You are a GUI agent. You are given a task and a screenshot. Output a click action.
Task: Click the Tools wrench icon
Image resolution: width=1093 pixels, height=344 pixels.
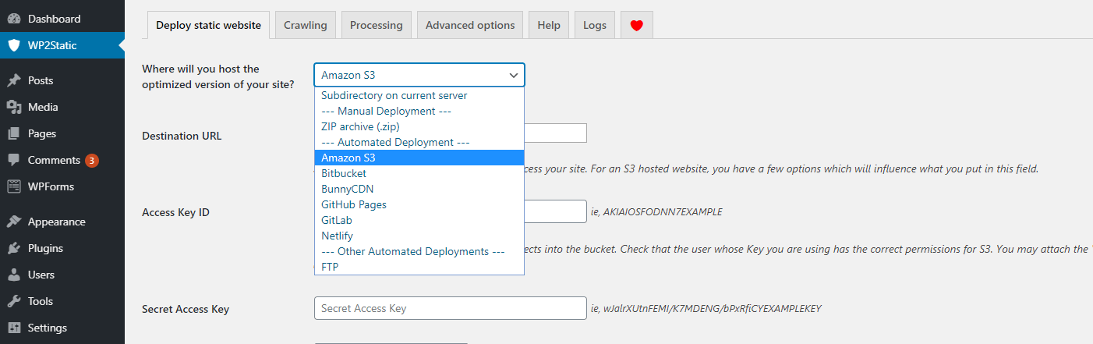13,301
